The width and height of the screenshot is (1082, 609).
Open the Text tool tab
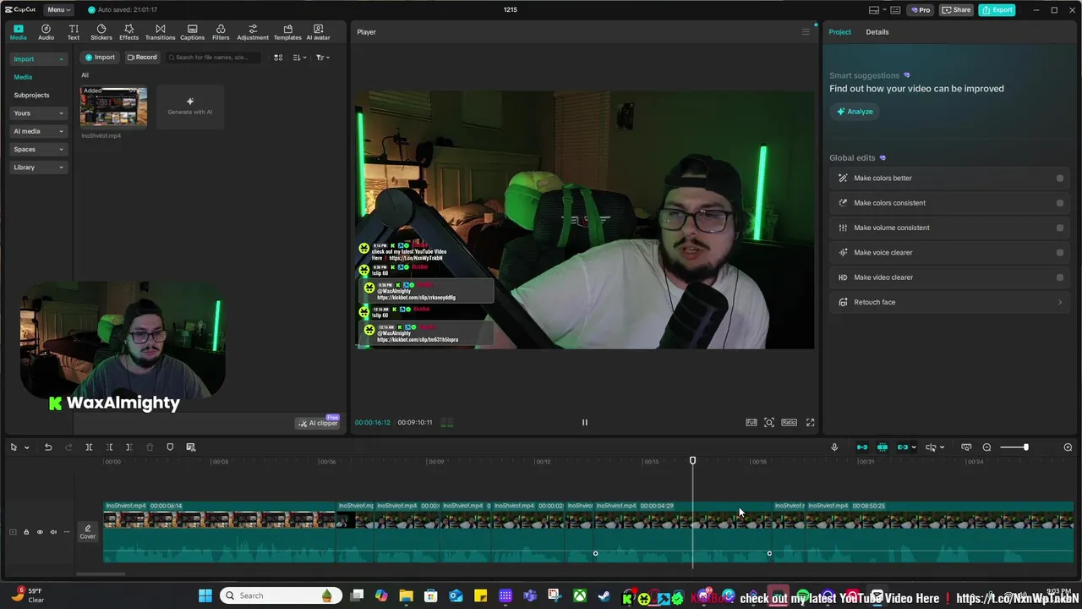[74, 32]
